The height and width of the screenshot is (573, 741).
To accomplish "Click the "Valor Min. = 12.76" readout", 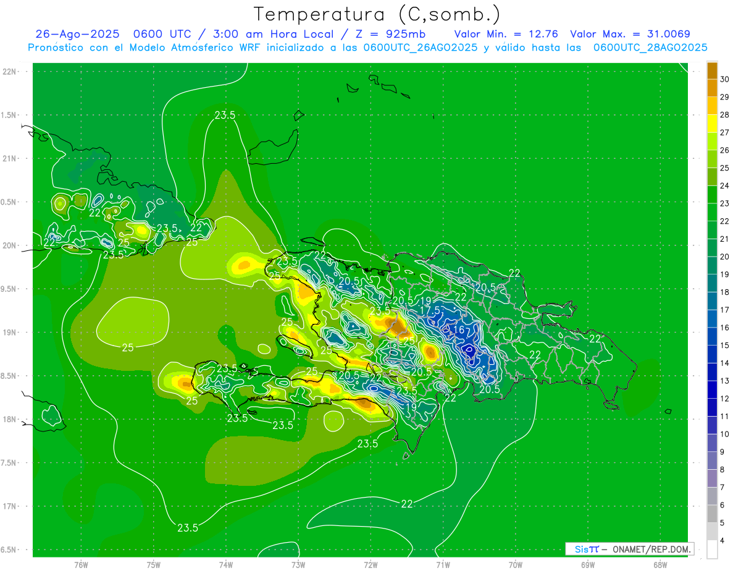I will 507,34.
